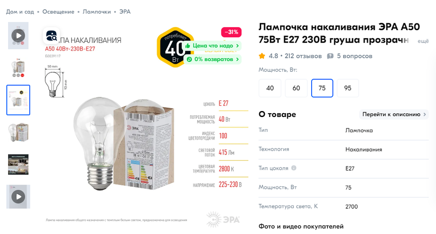Click the orange rating star icon
This screenshot has width=436, height=234.
tap(262, 56)
